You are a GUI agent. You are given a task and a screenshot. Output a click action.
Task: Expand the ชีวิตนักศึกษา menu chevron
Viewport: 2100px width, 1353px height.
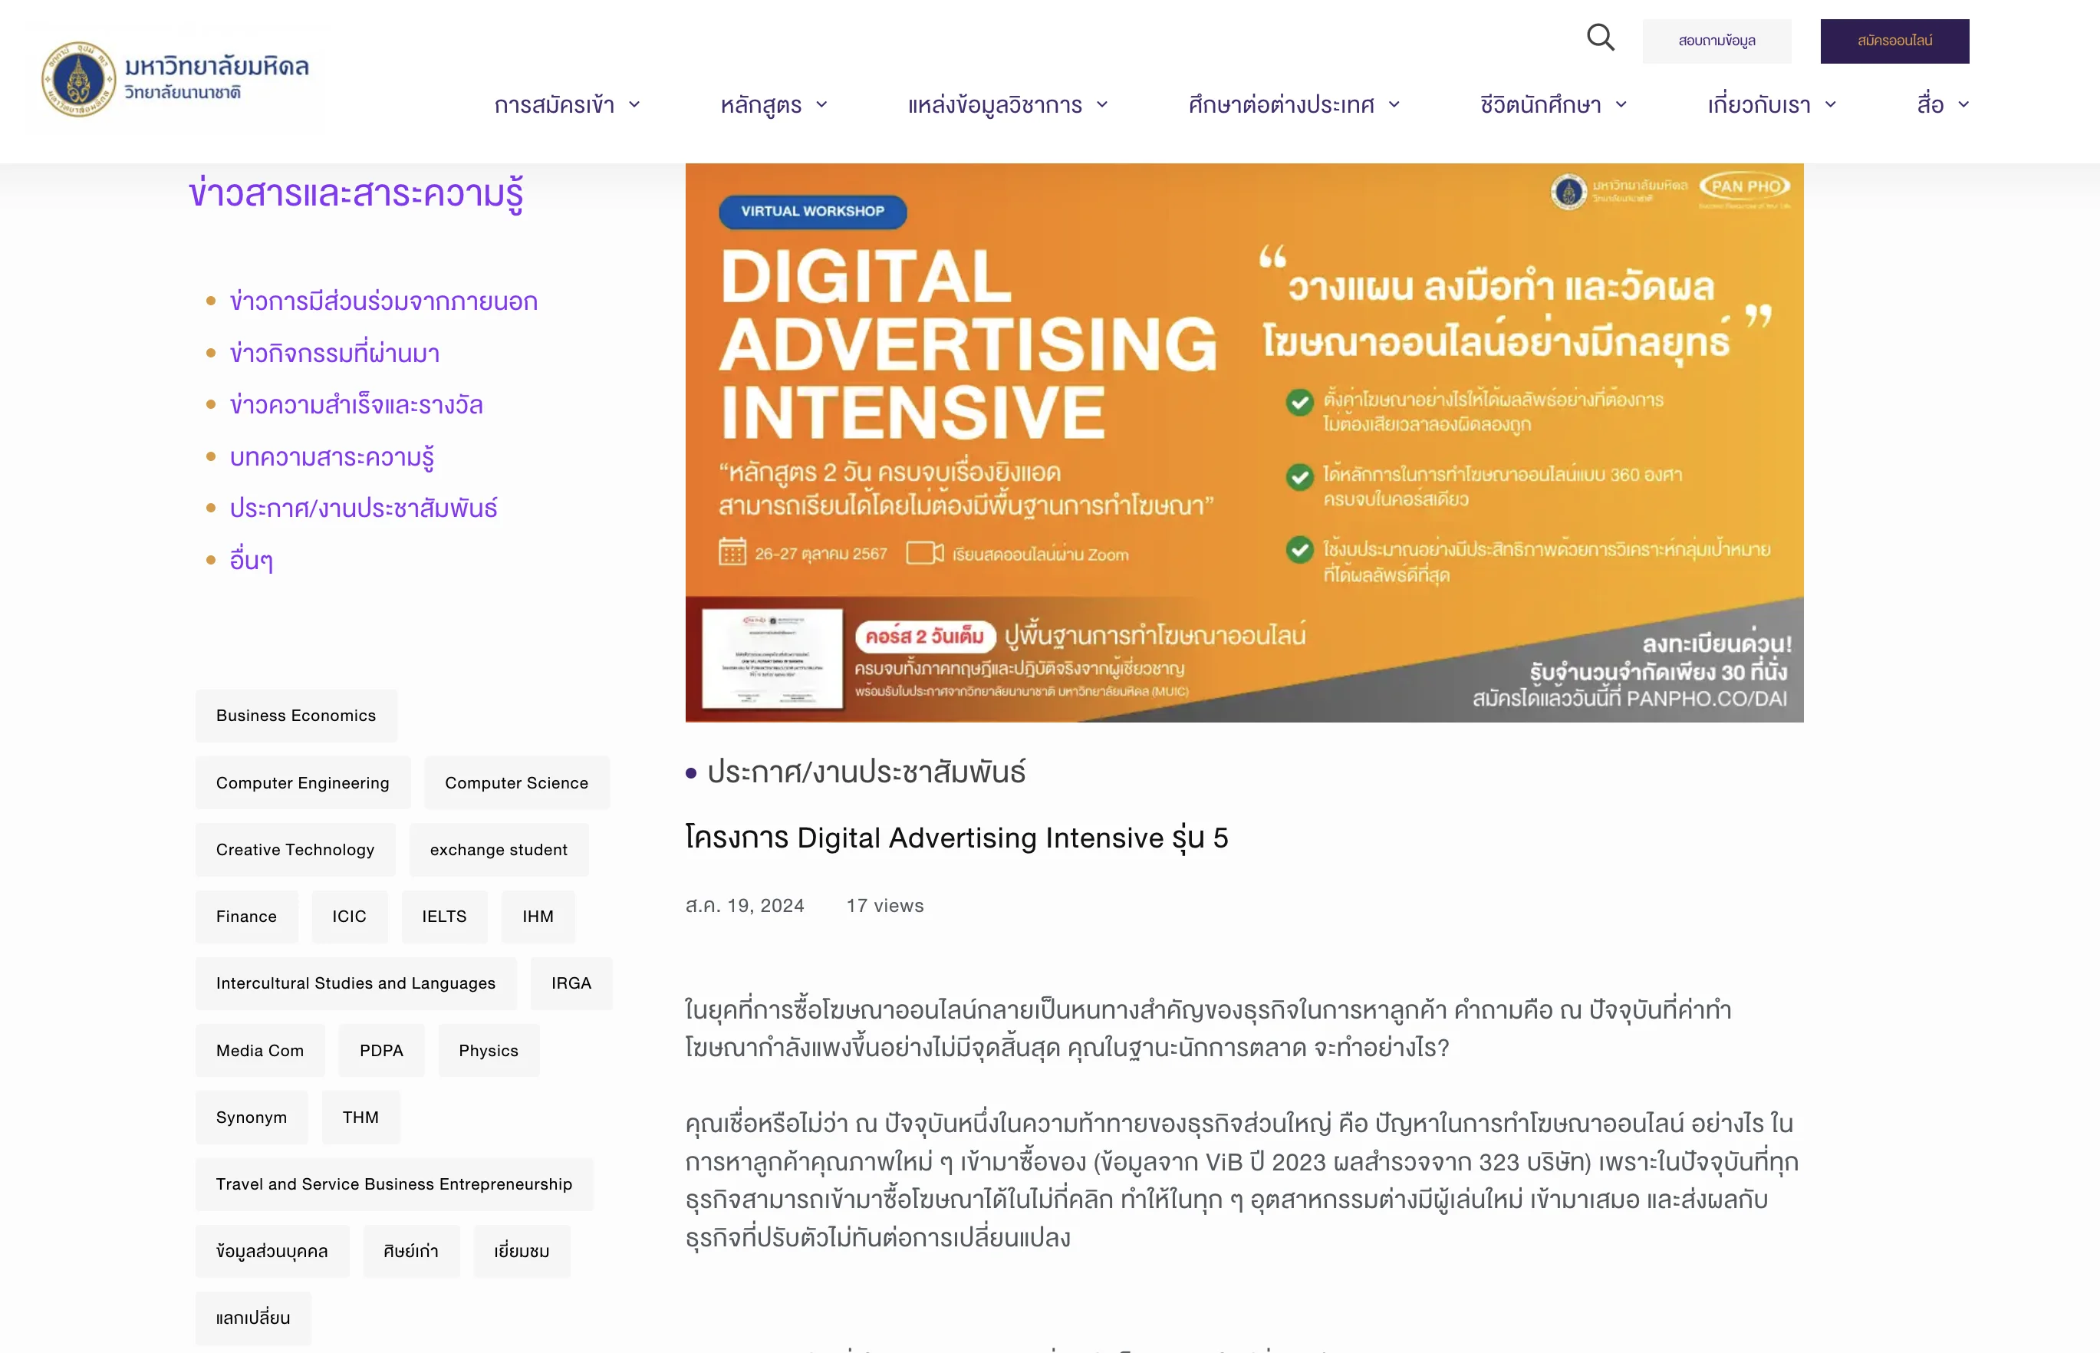coord(1621,104)
